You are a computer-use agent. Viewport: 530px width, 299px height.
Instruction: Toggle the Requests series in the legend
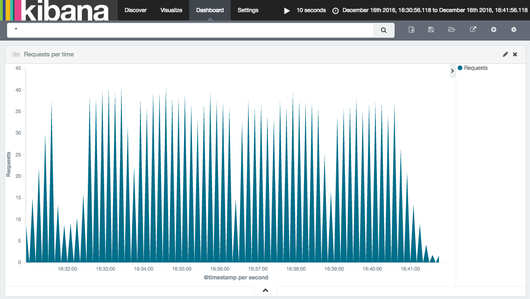tap(473, 68)
